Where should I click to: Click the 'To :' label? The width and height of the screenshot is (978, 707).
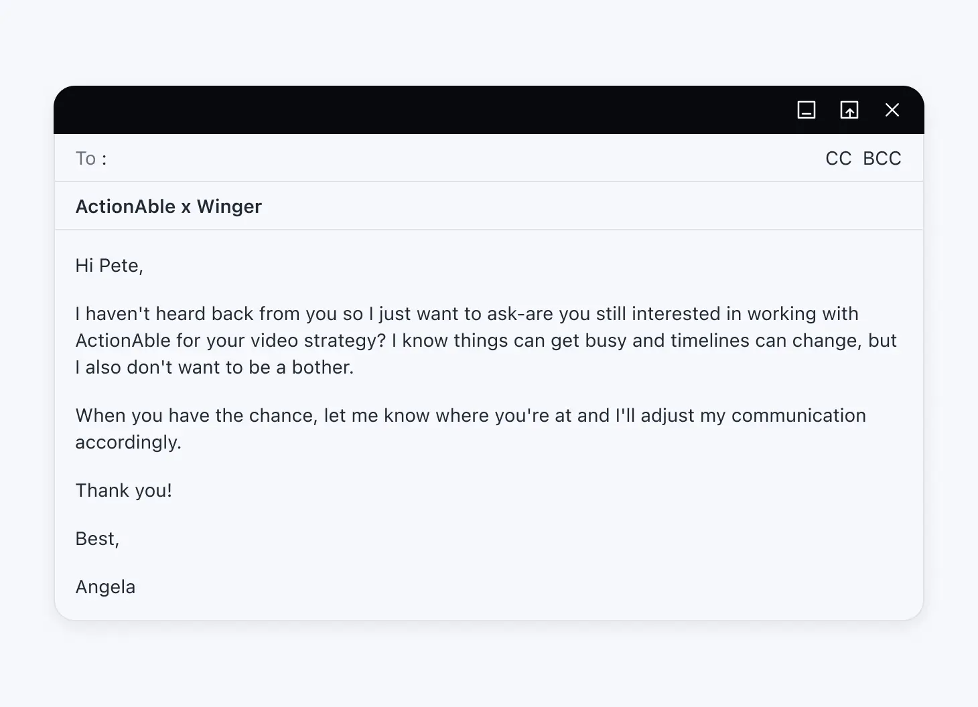click(91, 159)
